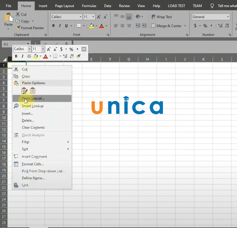Set top align in Alignment group
The width and height of the screenshot is (237, 228).
[x=116, y=16]
